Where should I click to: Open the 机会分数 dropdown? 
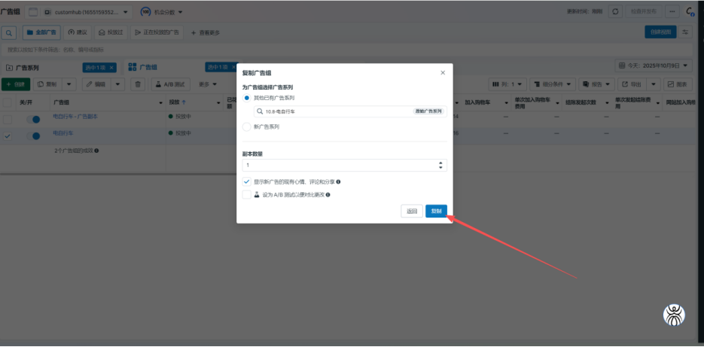[179, 12]
